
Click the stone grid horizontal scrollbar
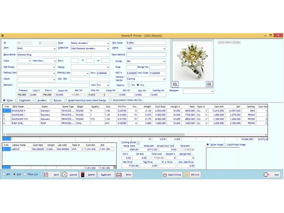(95, 135)
